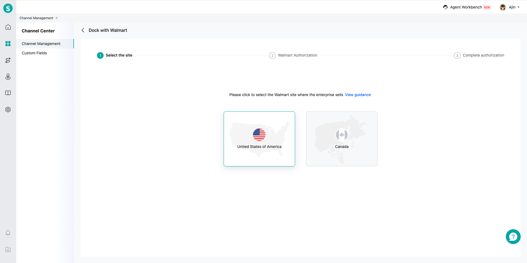Click the Canada flag icon

pos(342,135)
